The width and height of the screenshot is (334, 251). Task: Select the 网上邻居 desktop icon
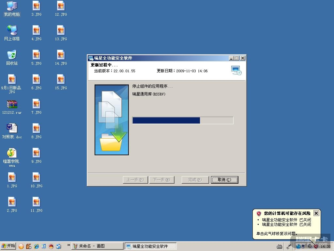[12, 33]
